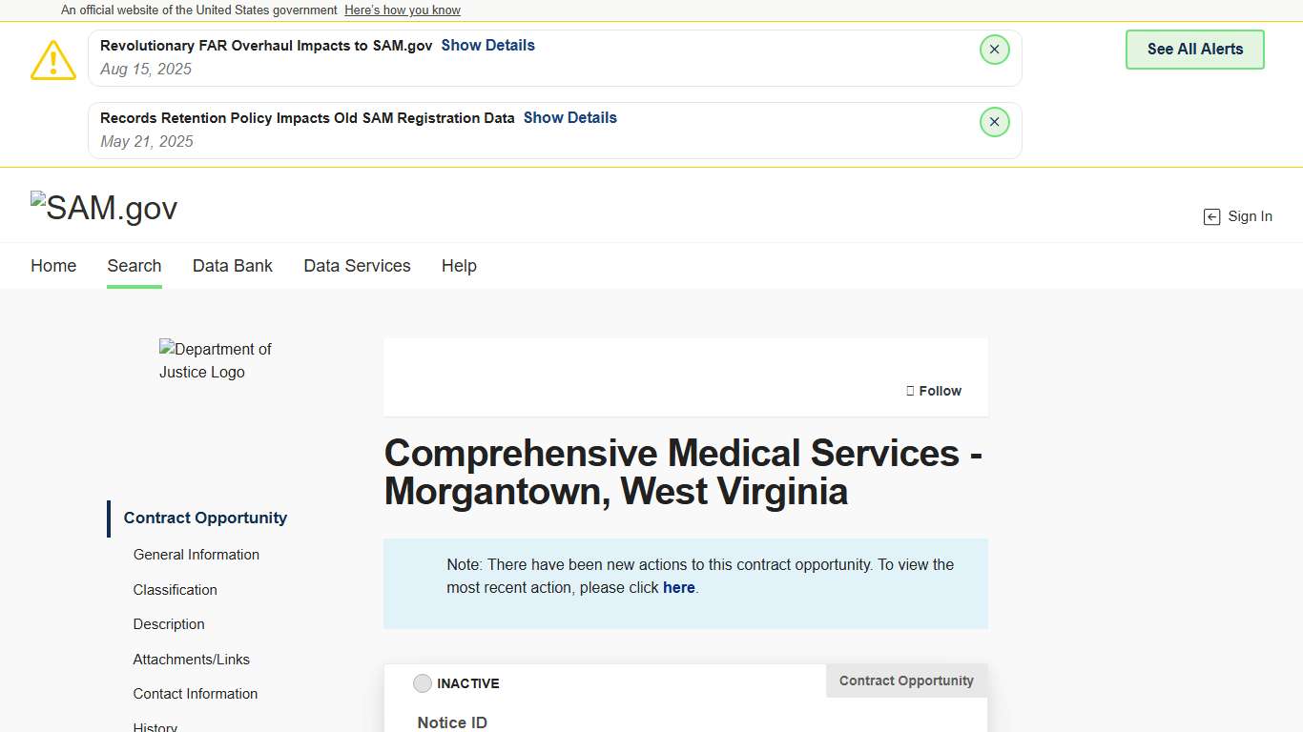The width and height of the screenshot is (1303, 732).
Task: Open the Data Bank tab
Action: 233,266
